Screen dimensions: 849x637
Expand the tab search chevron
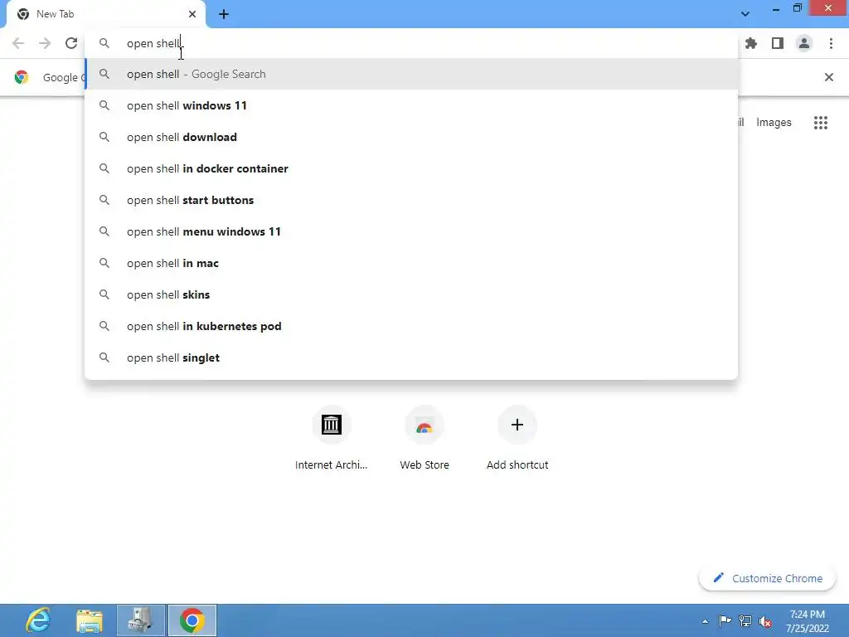[x=745, y=14]
